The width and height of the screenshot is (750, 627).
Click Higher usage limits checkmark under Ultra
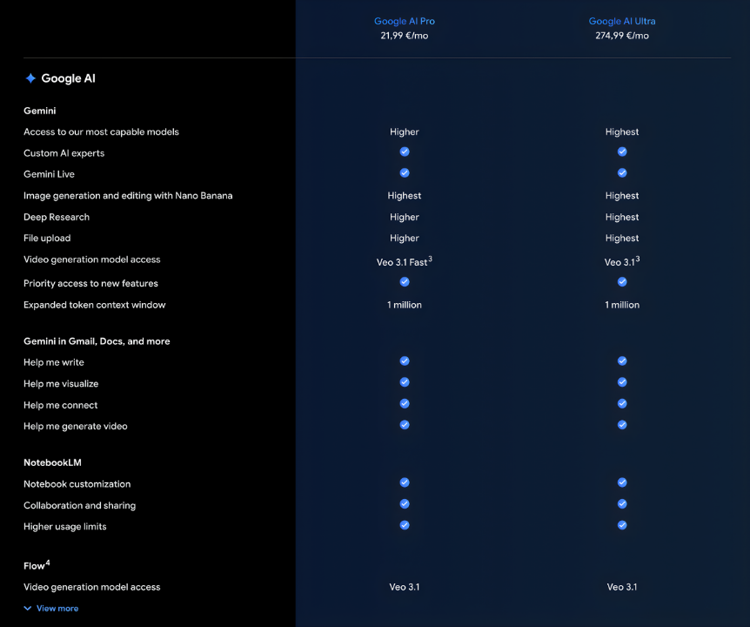coord(622,525)
